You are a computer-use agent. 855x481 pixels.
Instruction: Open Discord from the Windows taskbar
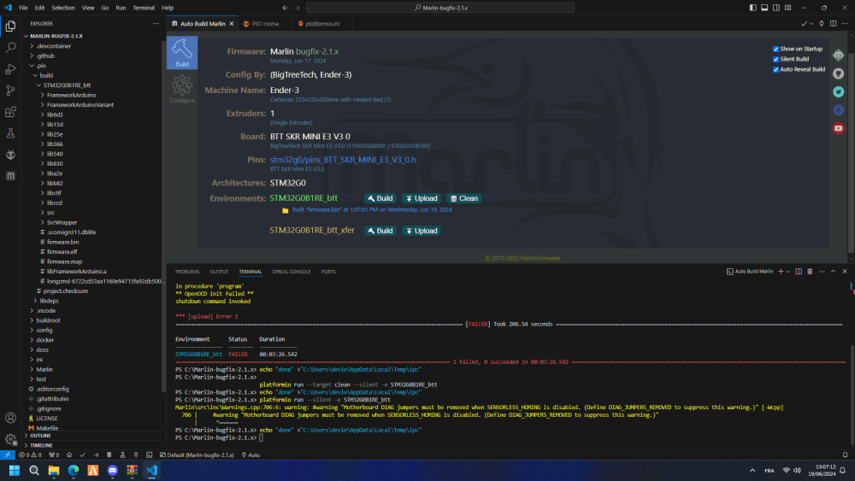112,470
